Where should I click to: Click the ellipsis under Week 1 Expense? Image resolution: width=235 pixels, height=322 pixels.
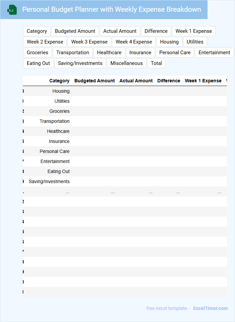(219, 192)
